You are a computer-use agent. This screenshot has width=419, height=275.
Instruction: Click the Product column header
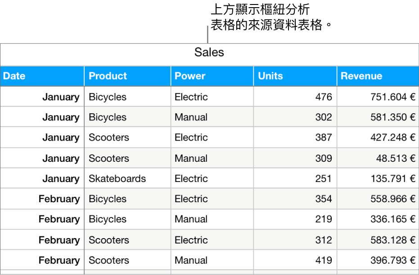point(108,76)
